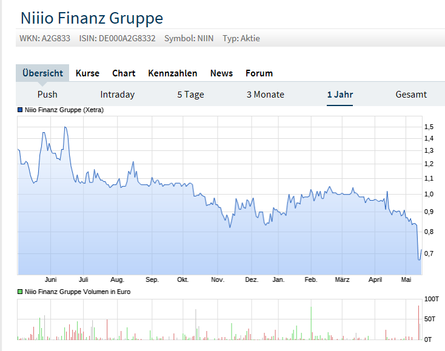Click the green Volumen legend color square
Viewport: 445px width, 351px height.
point(20,292)
